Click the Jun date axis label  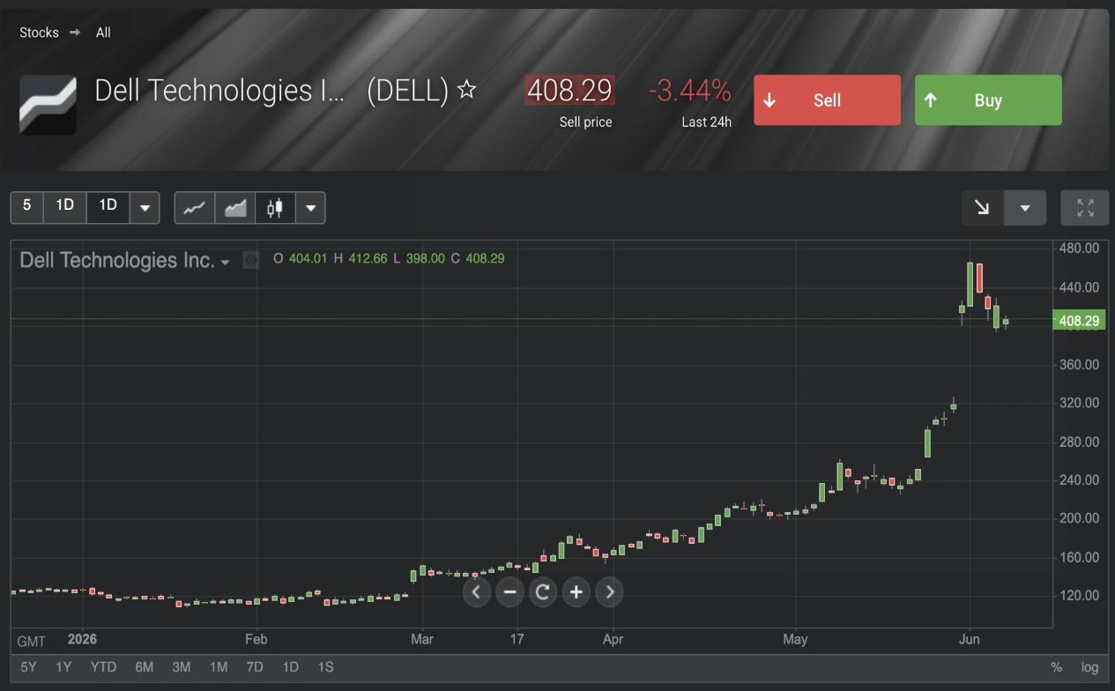pyautogui.click(x=969, y=639)
